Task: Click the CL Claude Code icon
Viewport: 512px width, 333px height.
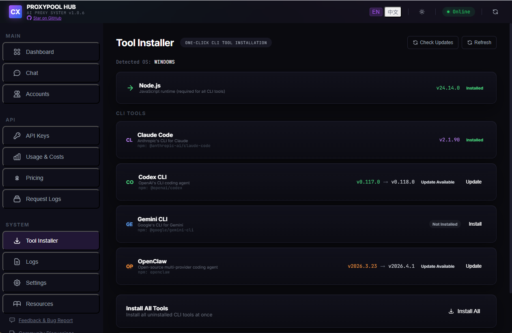Action: [129, 140]
